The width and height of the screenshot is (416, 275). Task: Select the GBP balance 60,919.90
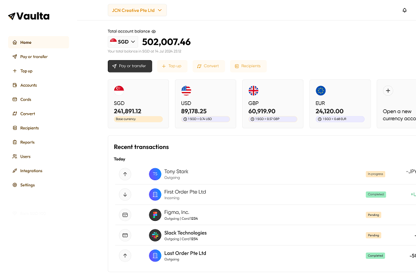262,112
